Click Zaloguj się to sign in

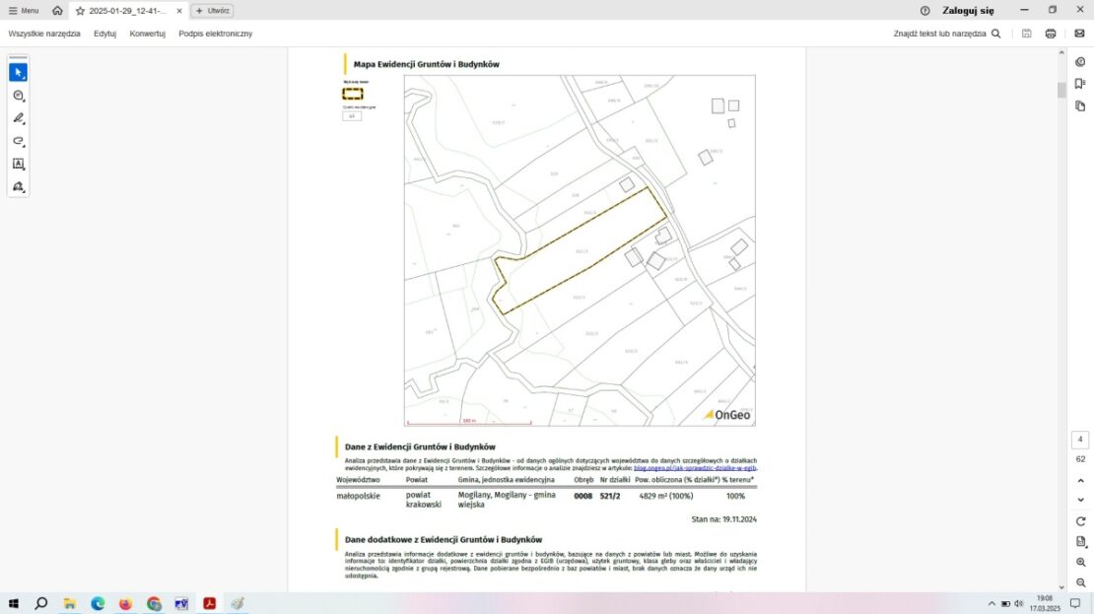click(x=968, y=11)
